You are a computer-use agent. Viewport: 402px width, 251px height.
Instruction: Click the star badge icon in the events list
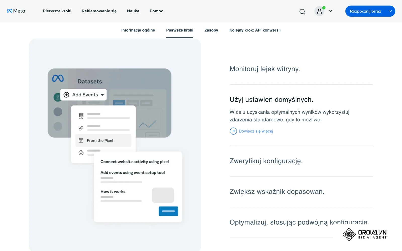click(81, 153)
